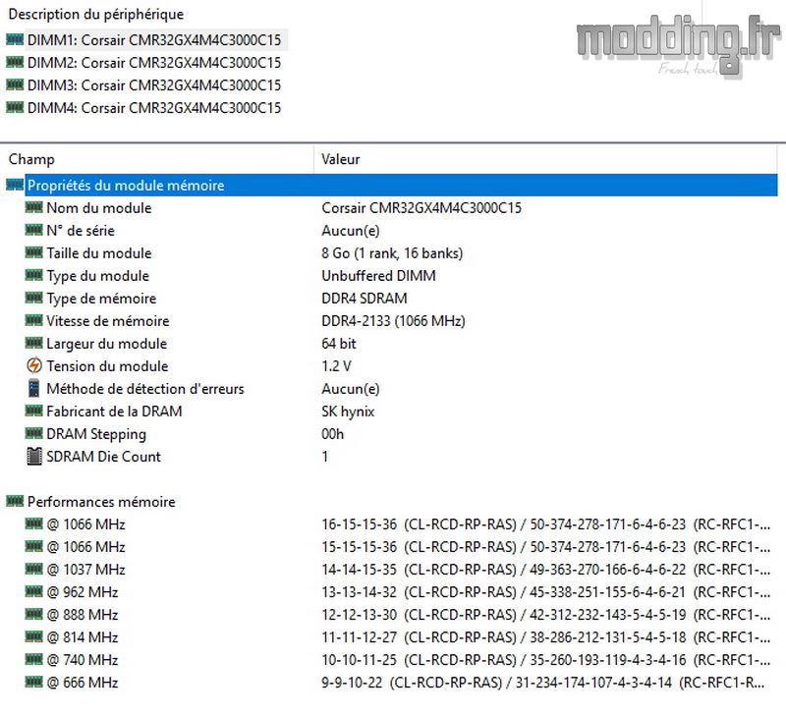Click the @ 1037 MHz row icon
The image size is (786, 715).
(x=33, y=569)
